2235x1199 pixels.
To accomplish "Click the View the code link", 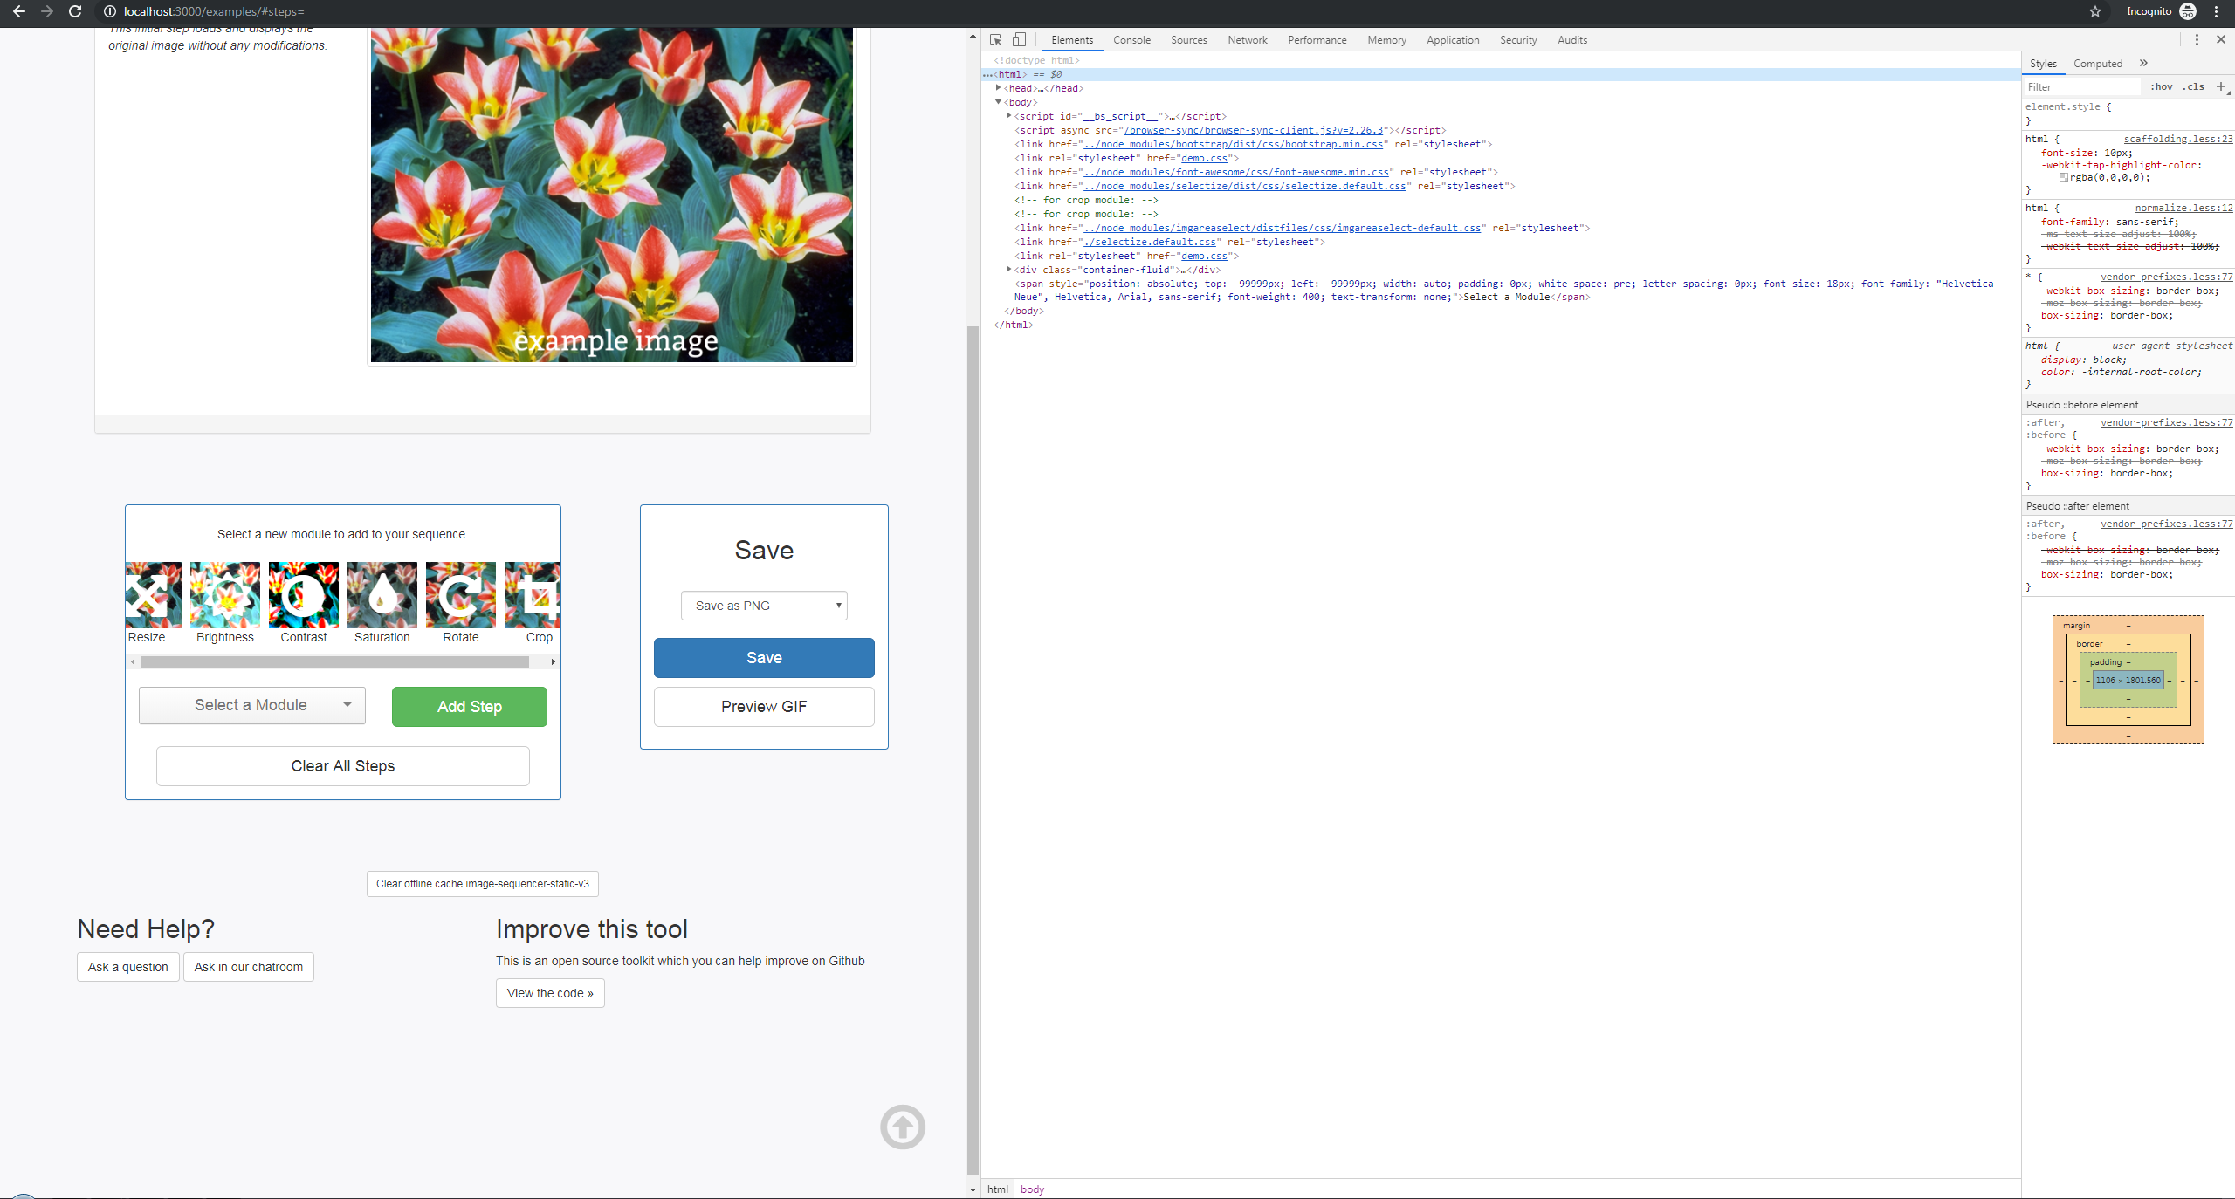I will (x=550, y=993).
